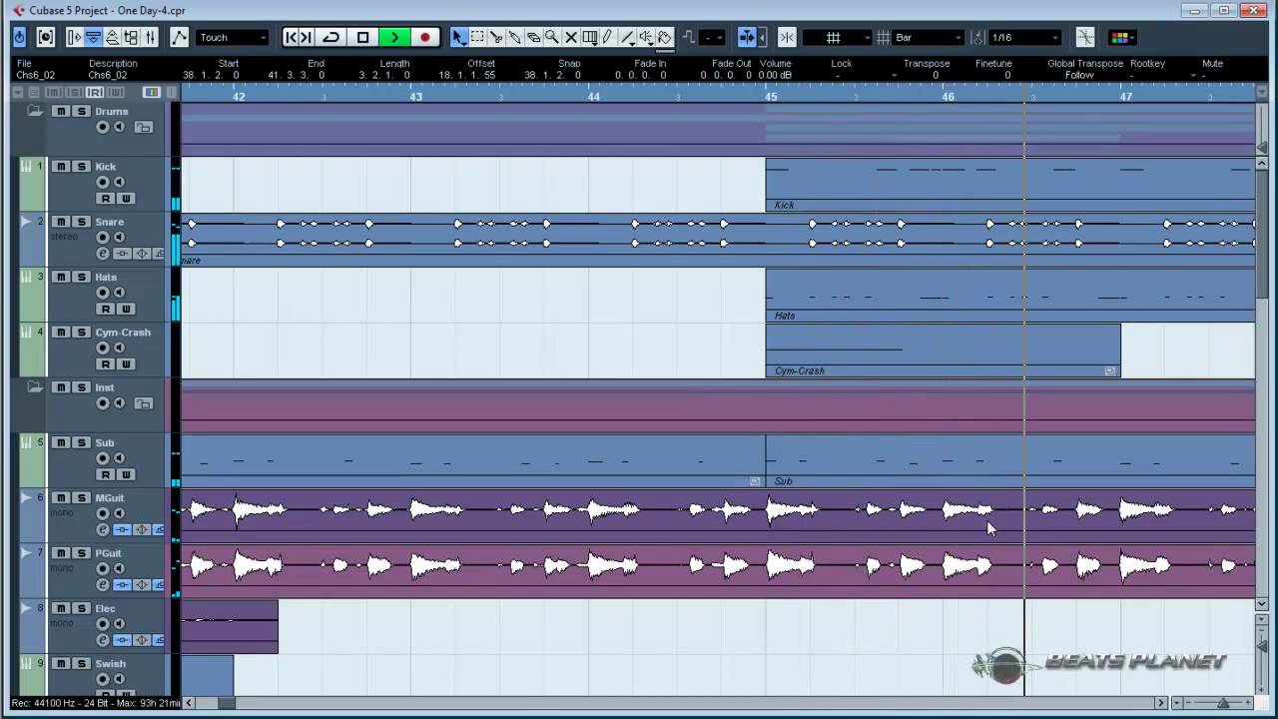The width and height of the screenshot is (1278, 719).
Task: Toggle track colors strip button
Action: pos(151,92)
